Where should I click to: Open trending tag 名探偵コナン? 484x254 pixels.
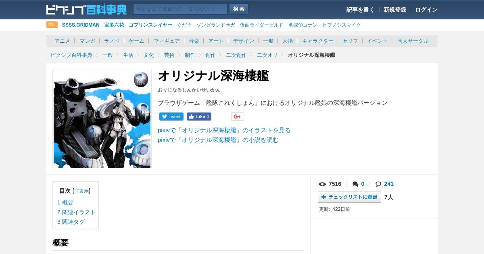point(303,25)
